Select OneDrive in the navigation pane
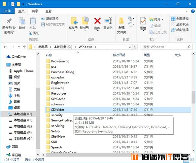 (16, 57)
